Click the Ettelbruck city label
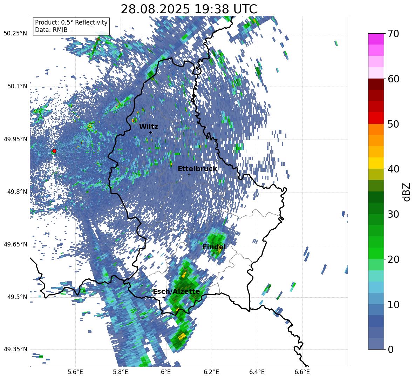Screen dimensions: 415x379 [x=197, y=169]
